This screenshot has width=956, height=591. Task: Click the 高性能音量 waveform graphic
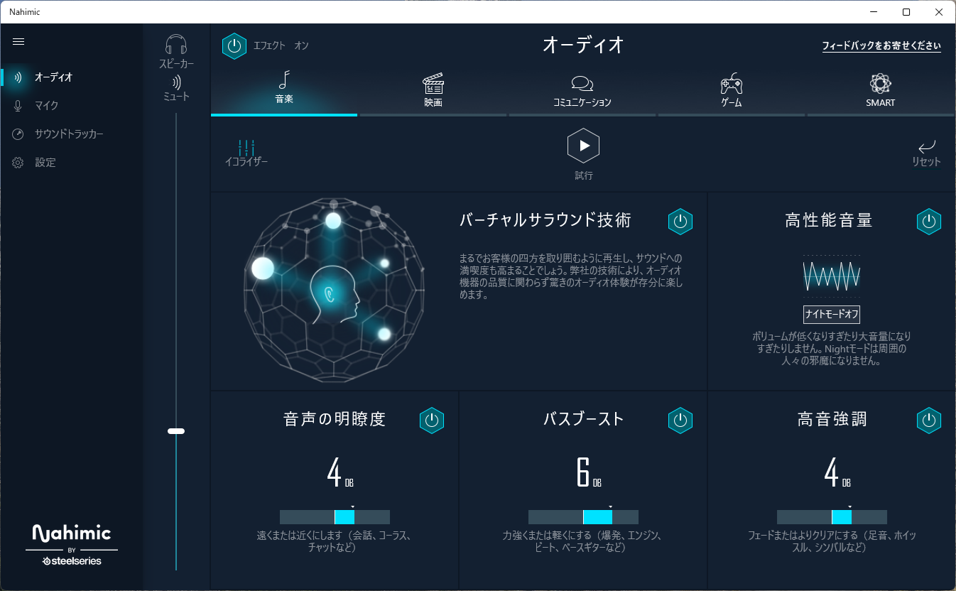click(832, 275)
